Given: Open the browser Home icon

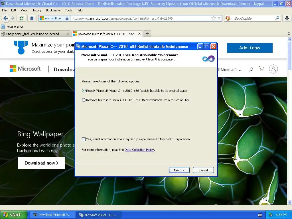Looking at the screenshot, I should (x=32, y=18).
